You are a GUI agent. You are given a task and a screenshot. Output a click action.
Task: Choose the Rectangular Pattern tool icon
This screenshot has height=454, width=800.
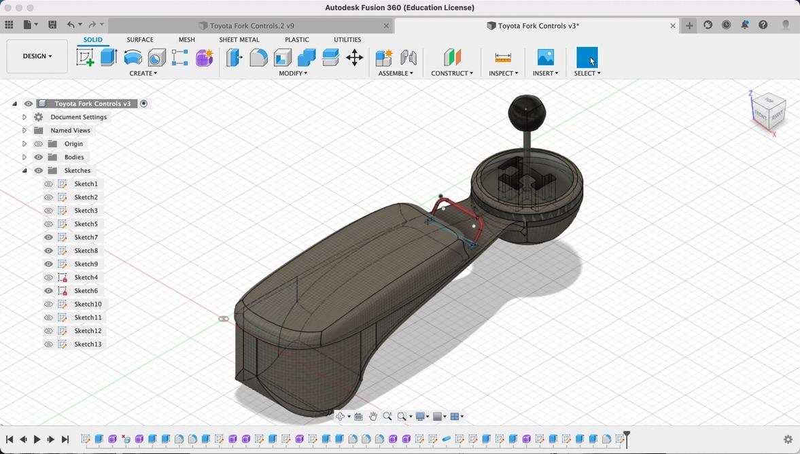click(x=179, y=58)
